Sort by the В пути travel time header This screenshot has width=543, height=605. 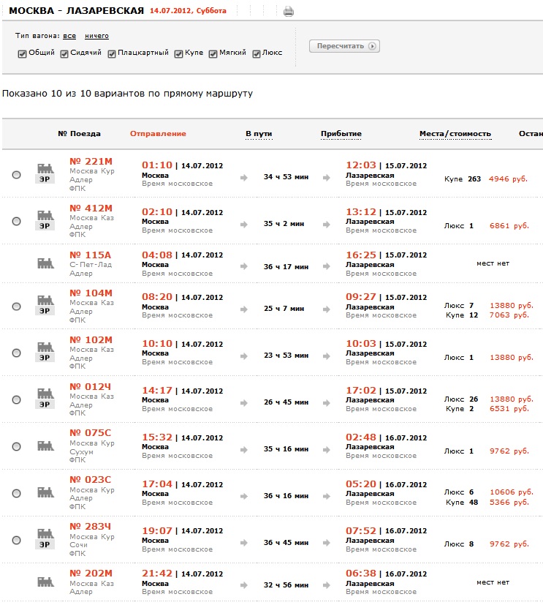[259, 134]
